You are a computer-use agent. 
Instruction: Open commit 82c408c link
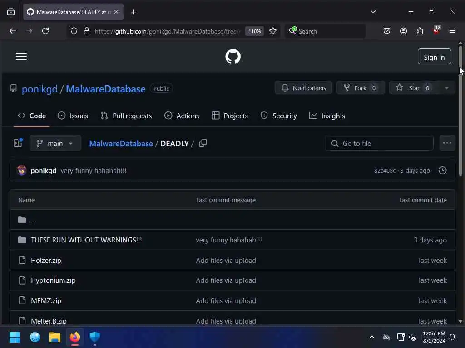[x=385, y=171]
